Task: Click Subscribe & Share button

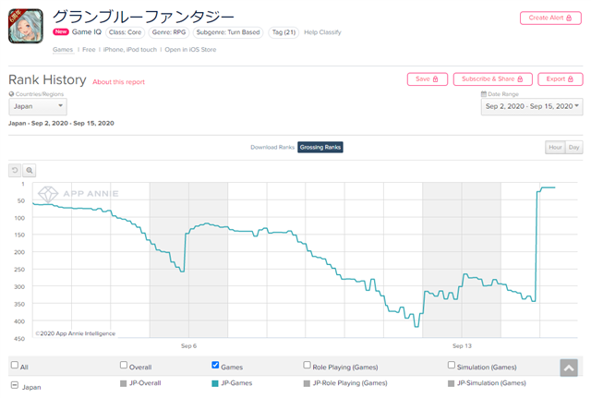Action: pos(492,79)
